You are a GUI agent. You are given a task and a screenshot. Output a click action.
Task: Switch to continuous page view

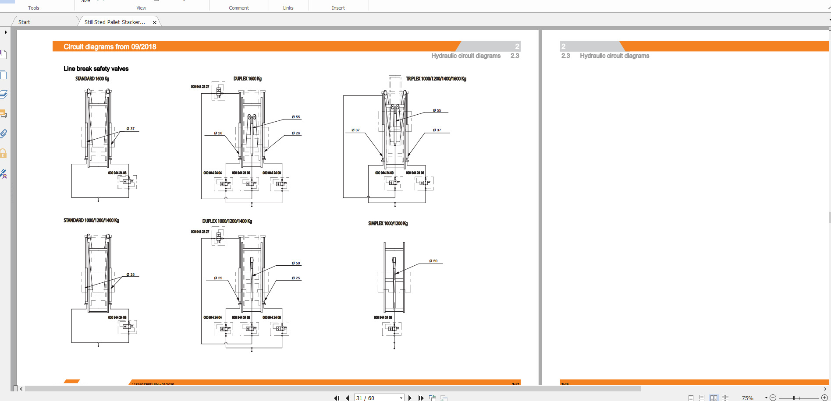coord(702,398)
